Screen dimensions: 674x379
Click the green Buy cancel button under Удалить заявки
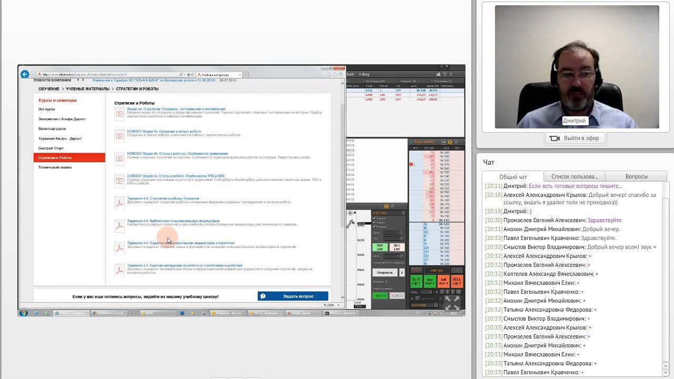click(x=380, y=296)
